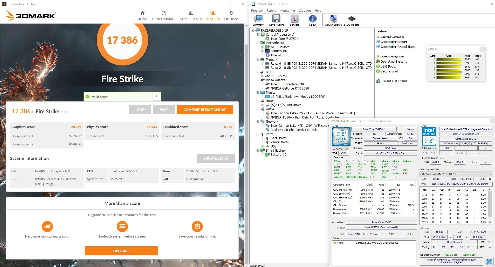Select Intel Core i7-8750H in the tree
Screen dimensions: 495x267
tap(285, 39)
